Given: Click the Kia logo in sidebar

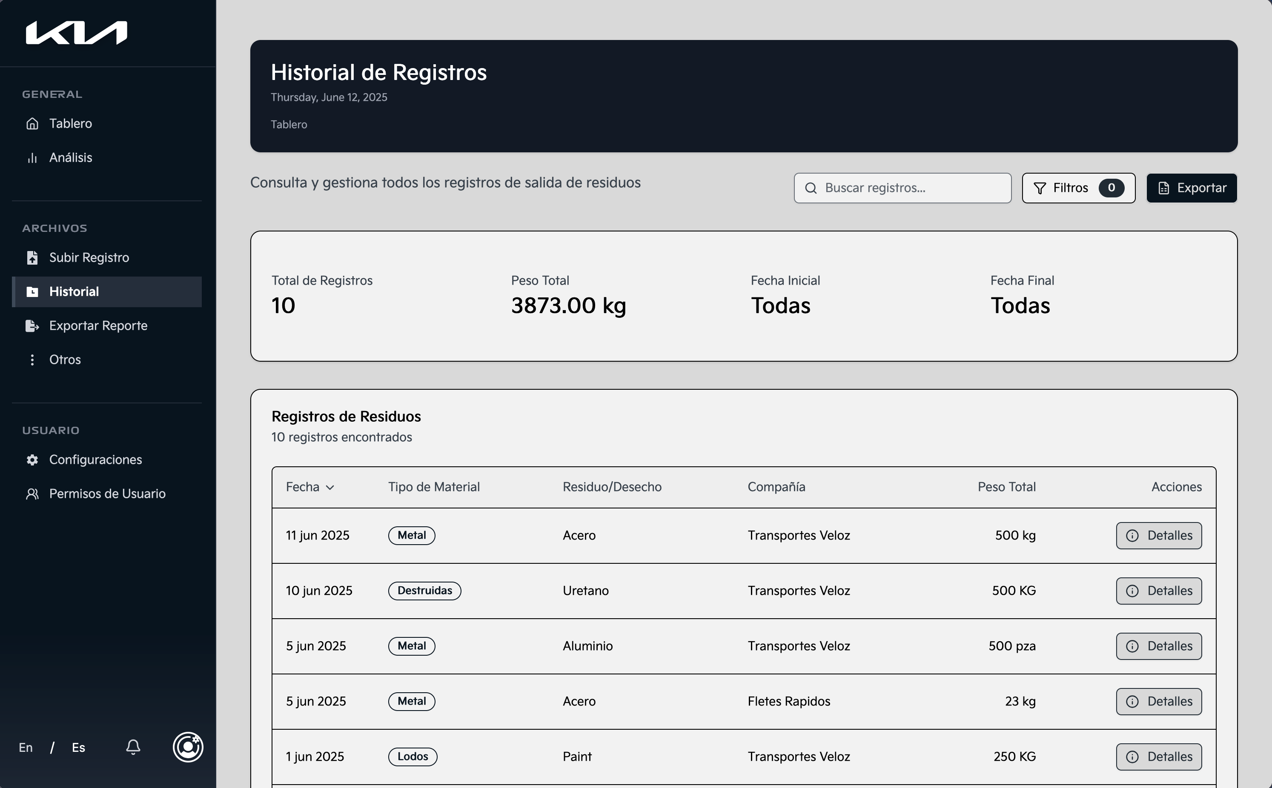Looking at the screenshot, I should [77, 33].
